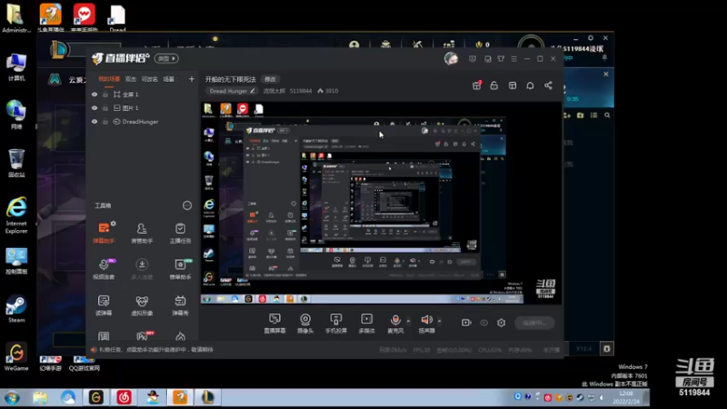Image resolution: width=727 pixels, height=409 pixels.
Task: Hide the 图片 1 source with eye icon
Action: click(x=95, y=108)
